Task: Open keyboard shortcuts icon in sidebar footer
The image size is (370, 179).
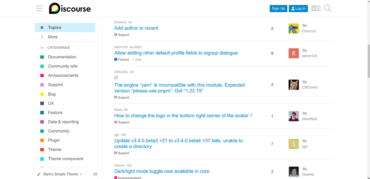Action: [95, 174]
